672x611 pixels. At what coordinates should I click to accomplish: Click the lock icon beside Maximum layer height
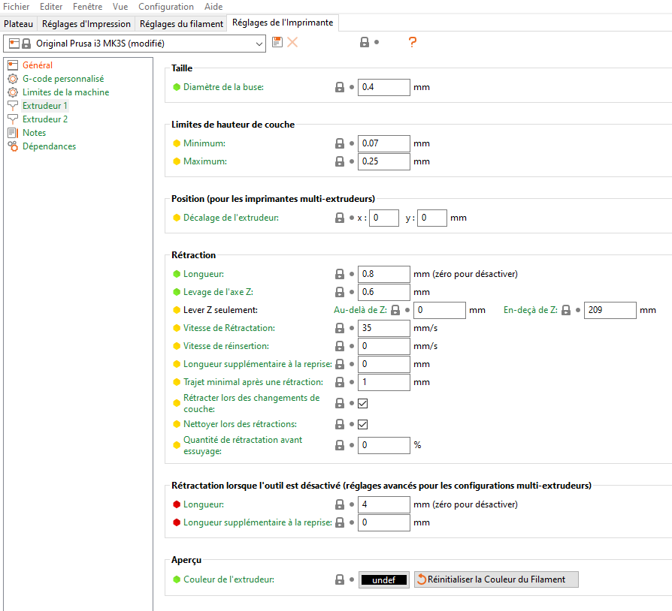coord(340,161)
